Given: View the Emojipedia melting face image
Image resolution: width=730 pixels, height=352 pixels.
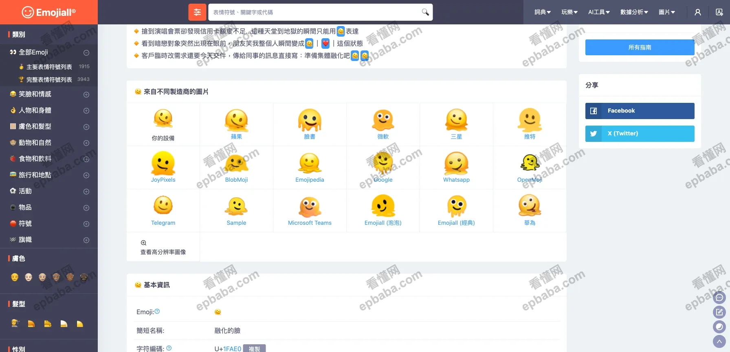Looking at the screenshot, I should [310, 163].
